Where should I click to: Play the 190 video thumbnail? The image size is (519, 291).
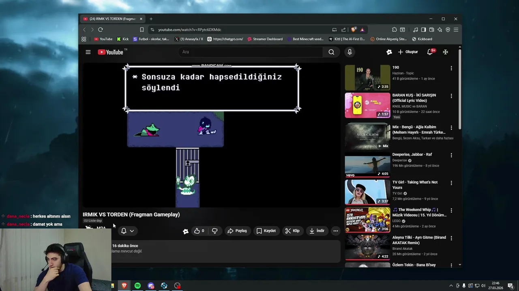(x=367, y=78)
